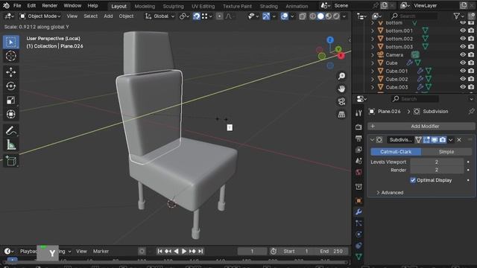Select the Select Box tool
This screenshot has height=268, width=477.
pos(11,42)
